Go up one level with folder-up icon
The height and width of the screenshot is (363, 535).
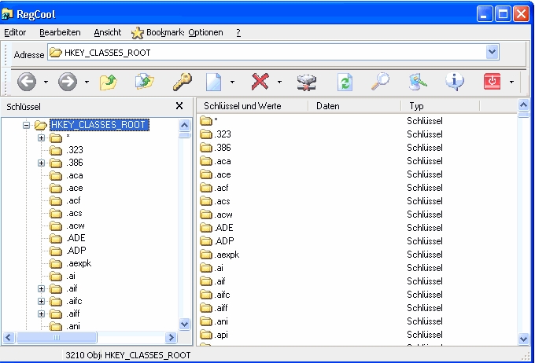(x=109, y=81)
